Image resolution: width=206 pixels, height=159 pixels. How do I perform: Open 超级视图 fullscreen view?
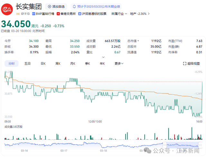(x=191, y=64)
